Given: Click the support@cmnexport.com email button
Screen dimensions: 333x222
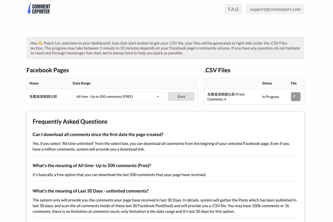Looking at the screenshot, I should click(x=275, y=9).
